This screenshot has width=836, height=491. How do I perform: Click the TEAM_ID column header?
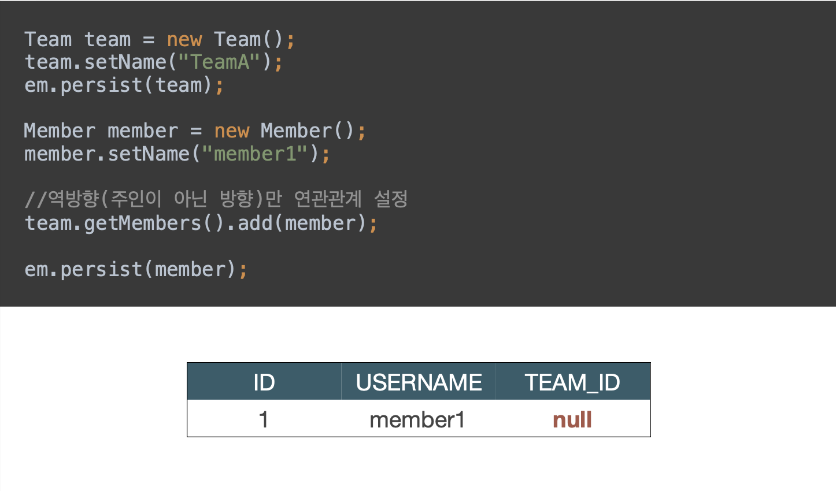572,382
